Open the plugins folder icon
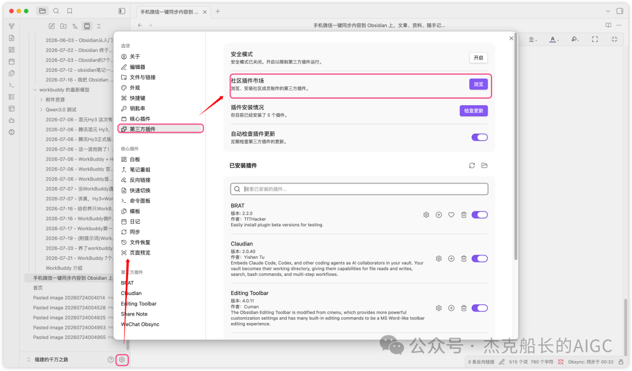This screenshot has width=632, height=371. click(x=485, y=165)
